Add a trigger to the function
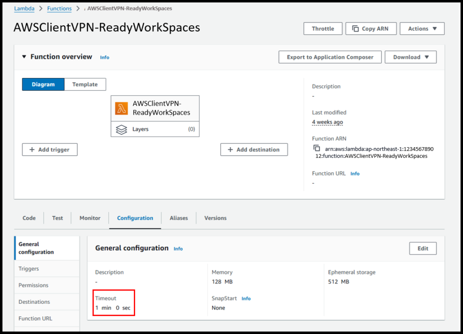463x334 pixels. (50, 150)
